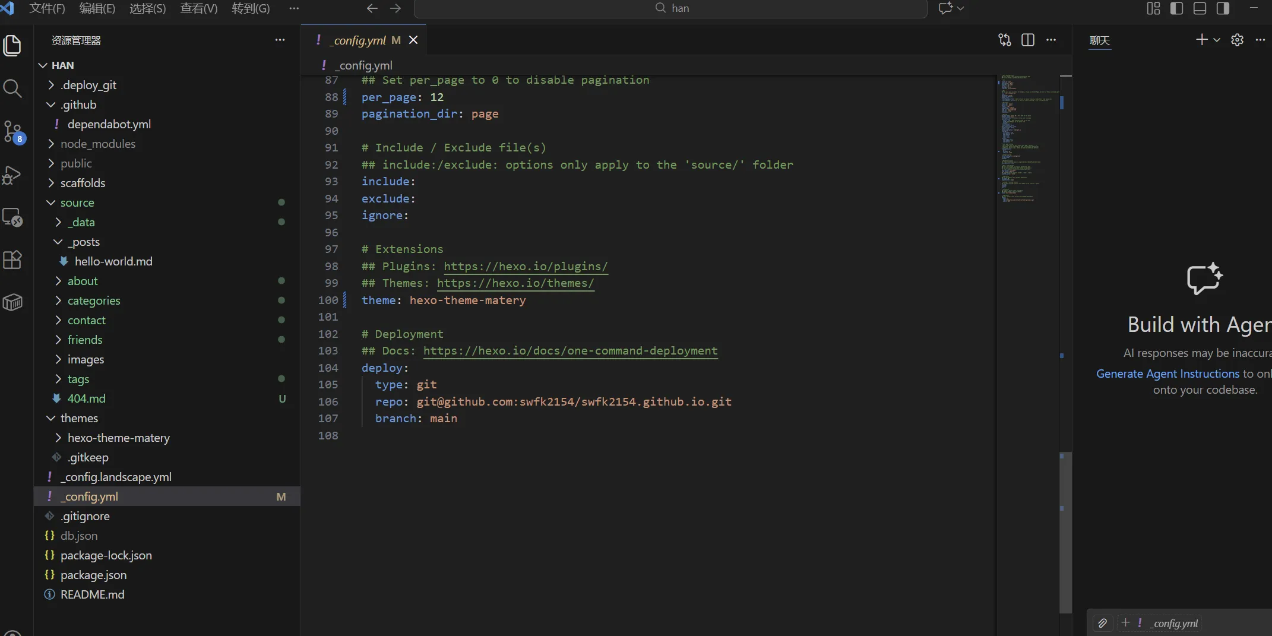Open the Docker container view

point(12,303)
